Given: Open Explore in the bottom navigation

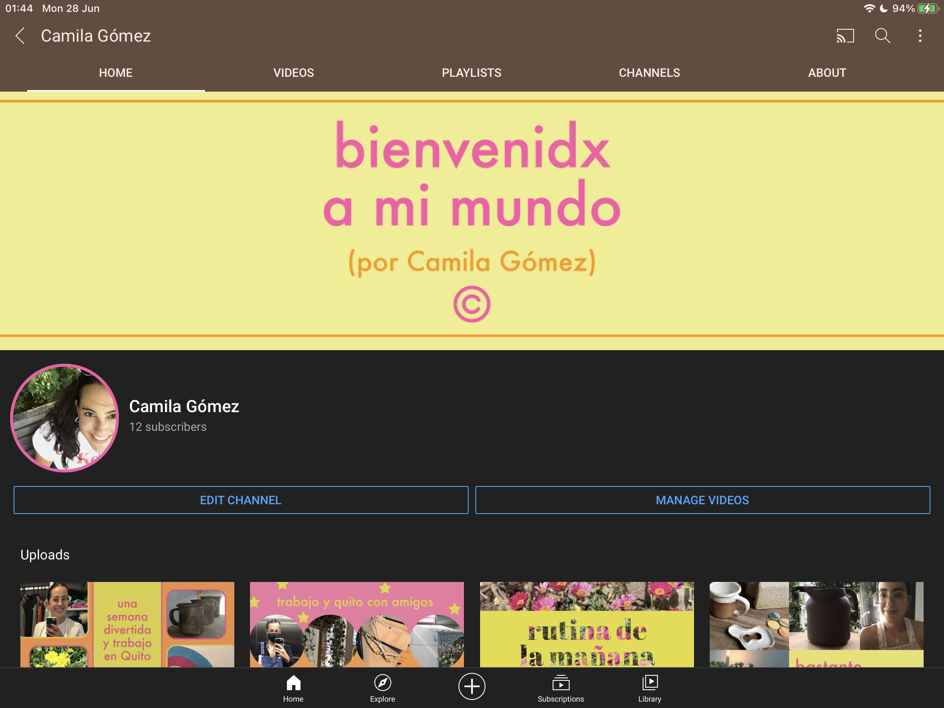Looking at the screenshot, I should click(x=382, y=688).
